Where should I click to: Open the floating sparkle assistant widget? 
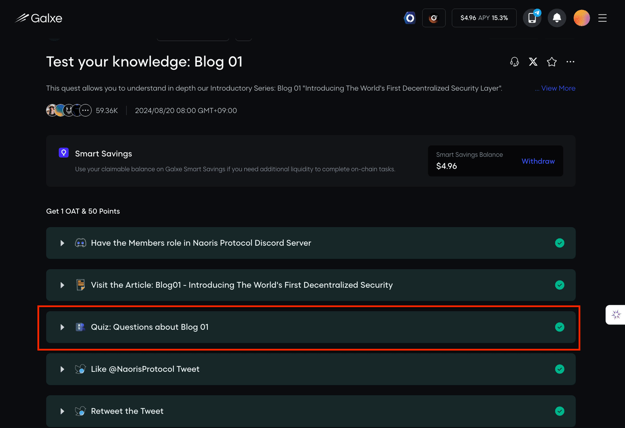(616, 314)
